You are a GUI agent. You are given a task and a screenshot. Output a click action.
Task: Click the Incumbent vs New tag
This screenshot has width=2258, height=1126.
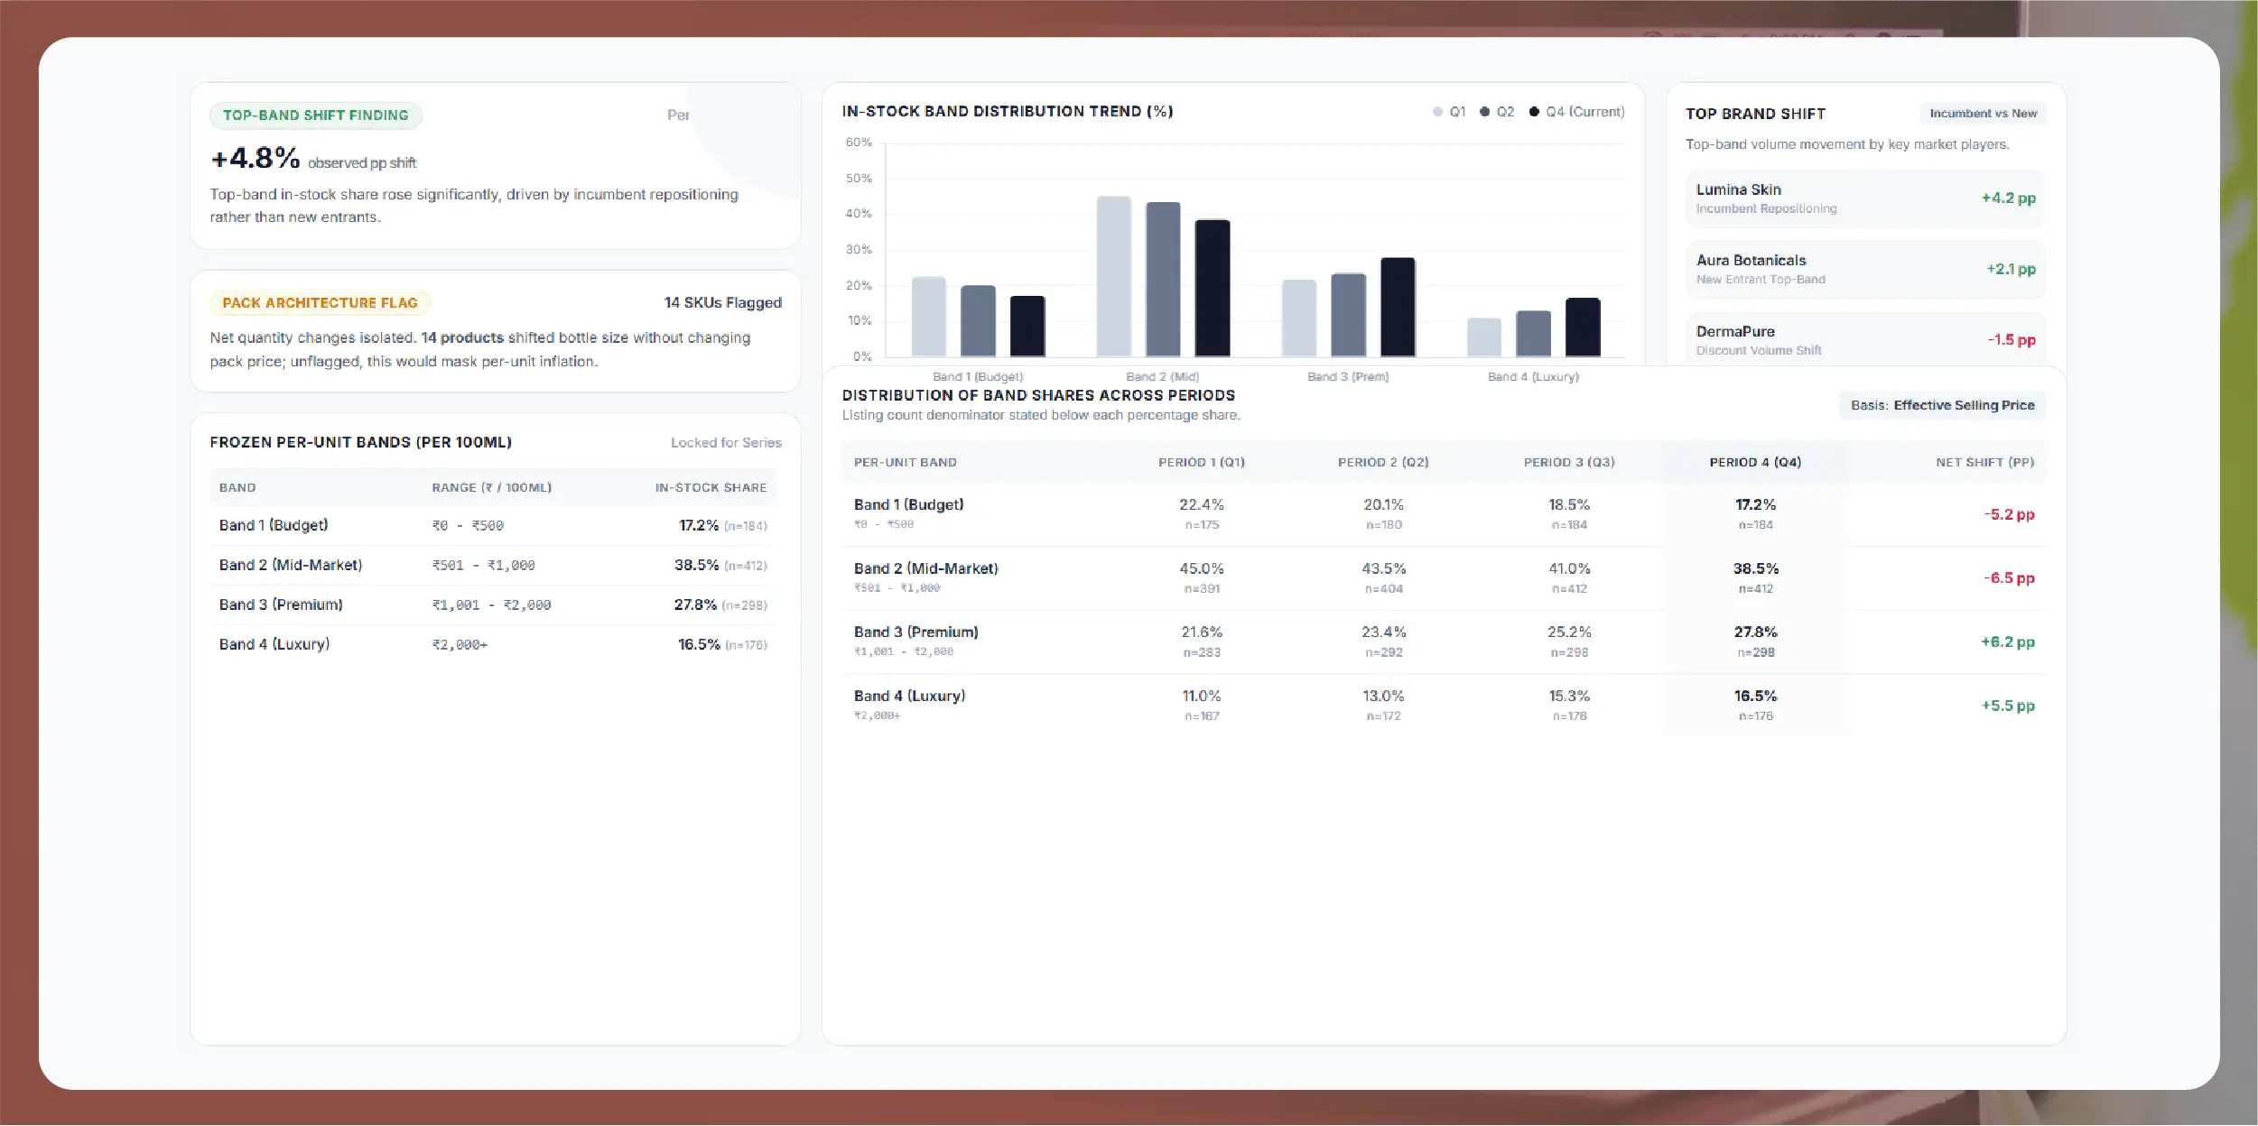coord(1983,114)
